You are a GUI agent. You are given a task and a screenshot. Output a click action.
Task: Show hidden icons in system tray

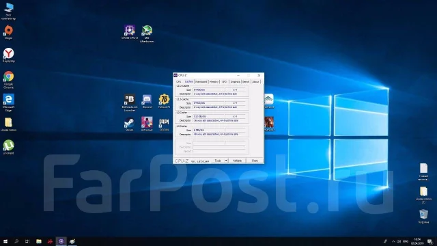[x=393, y=241]
